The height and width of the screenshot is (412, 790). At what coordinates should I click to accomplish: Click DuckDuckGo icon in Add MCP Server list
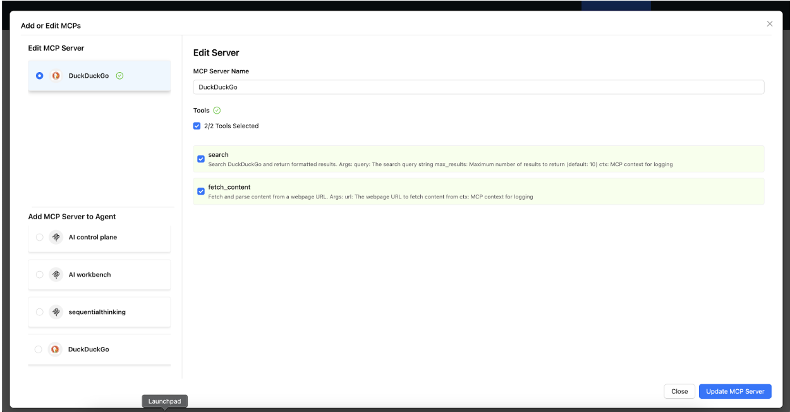click(56, 349)
